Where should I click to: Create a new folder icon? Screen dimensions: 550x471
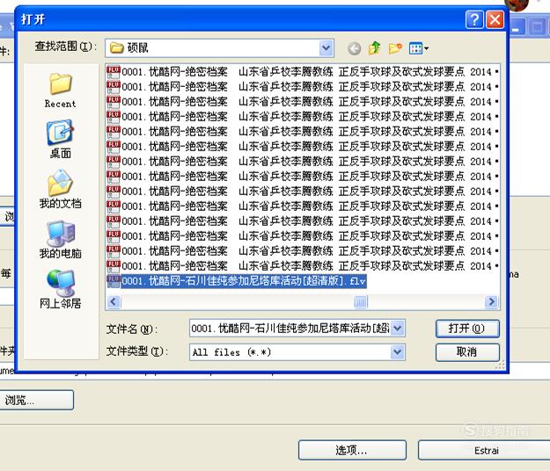point(395,48)
